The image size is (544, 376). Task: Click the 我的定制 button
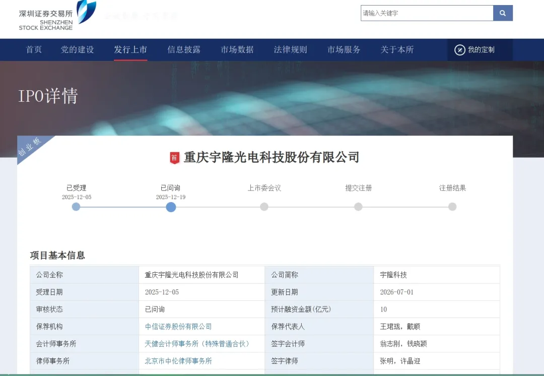pyautogui.click(x=480, y=50)
